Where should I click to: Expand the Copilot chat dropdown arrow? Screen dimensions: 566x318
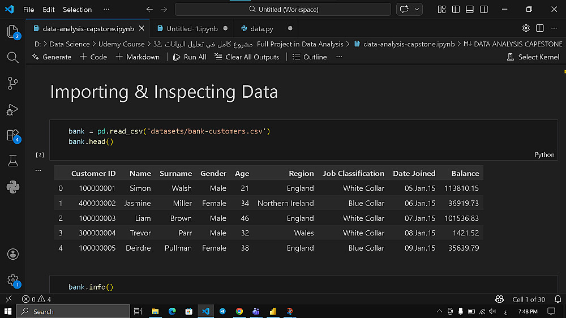pyautogui.click(x=418, y=10)
